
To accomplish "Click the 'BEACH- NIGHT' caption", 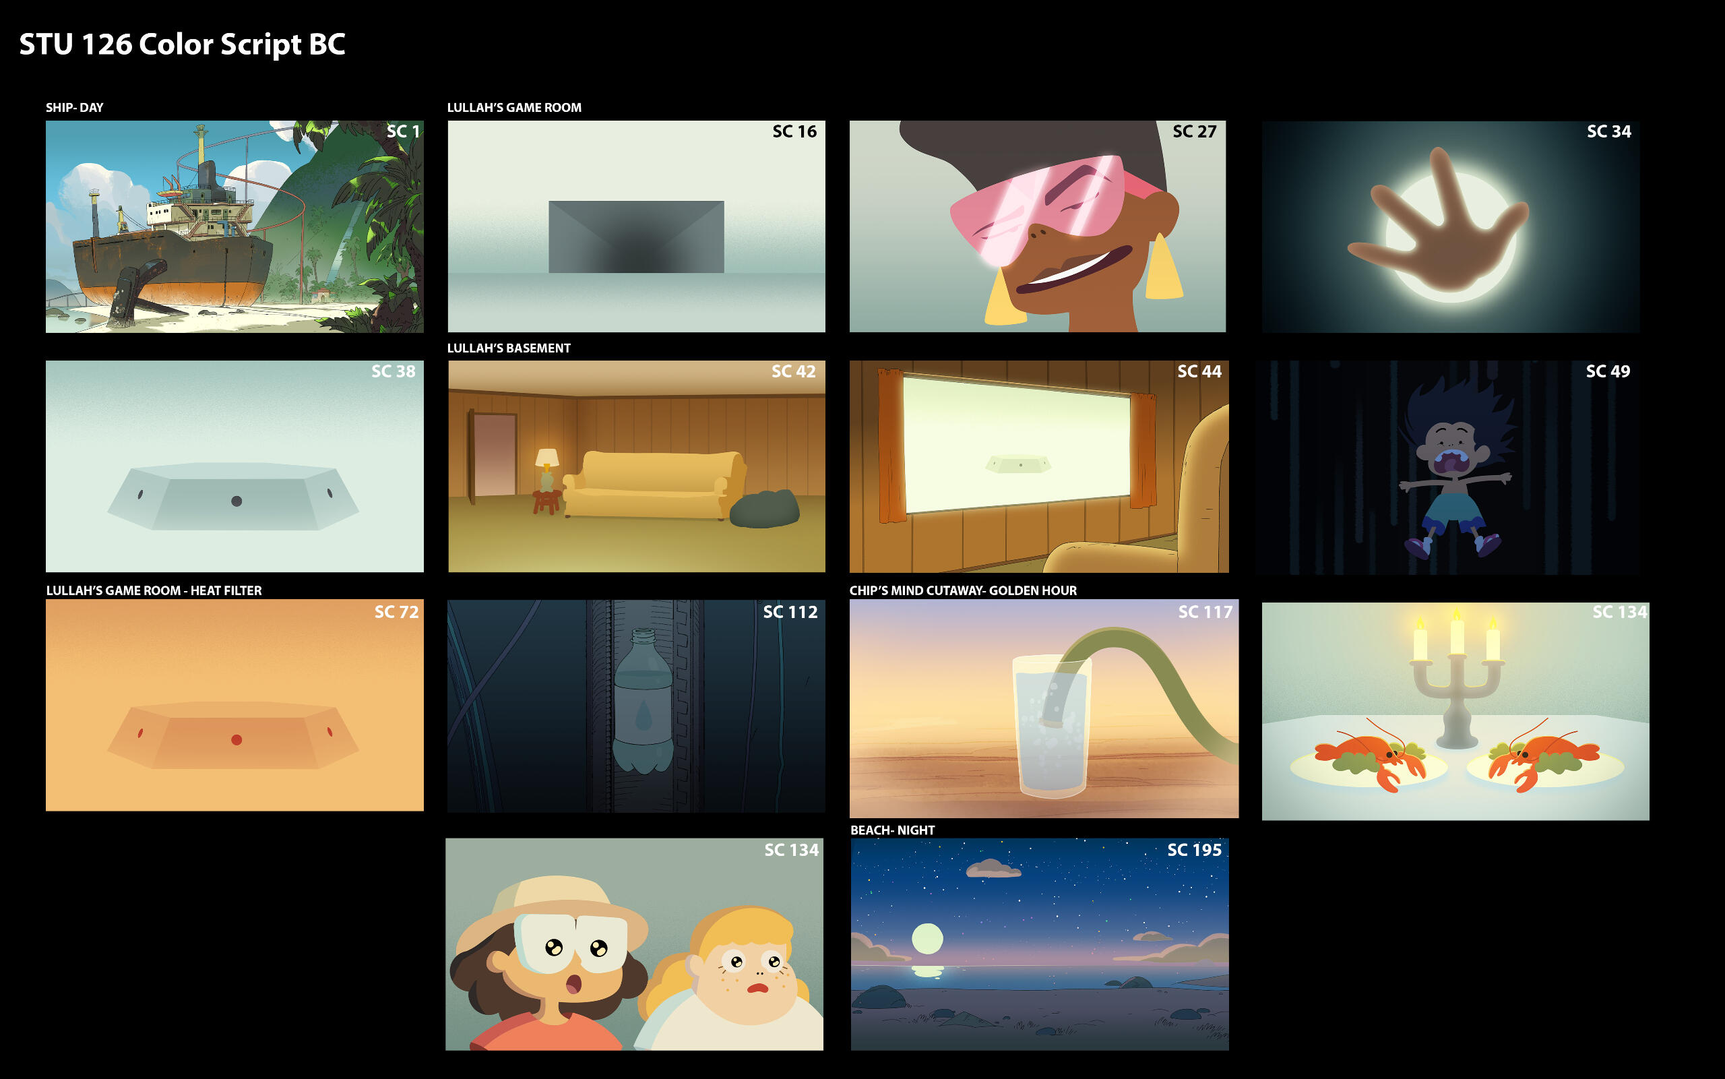I will [892, 831].
